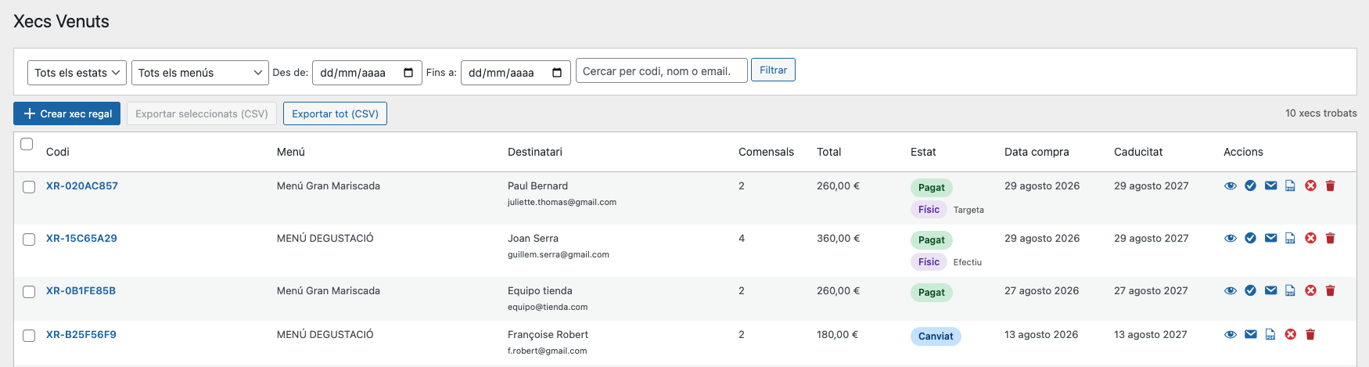Click 'Targeta' payment label

coord(968,210)
